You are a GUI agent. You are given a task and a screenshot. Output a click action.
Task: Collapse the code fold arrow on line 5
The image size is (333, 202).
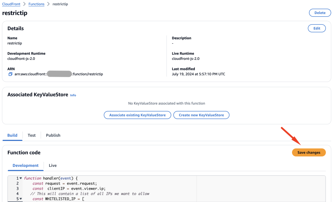21,199
